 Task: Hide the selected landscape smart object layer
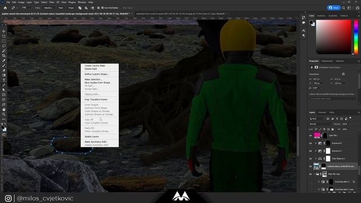tap(310, 166)
